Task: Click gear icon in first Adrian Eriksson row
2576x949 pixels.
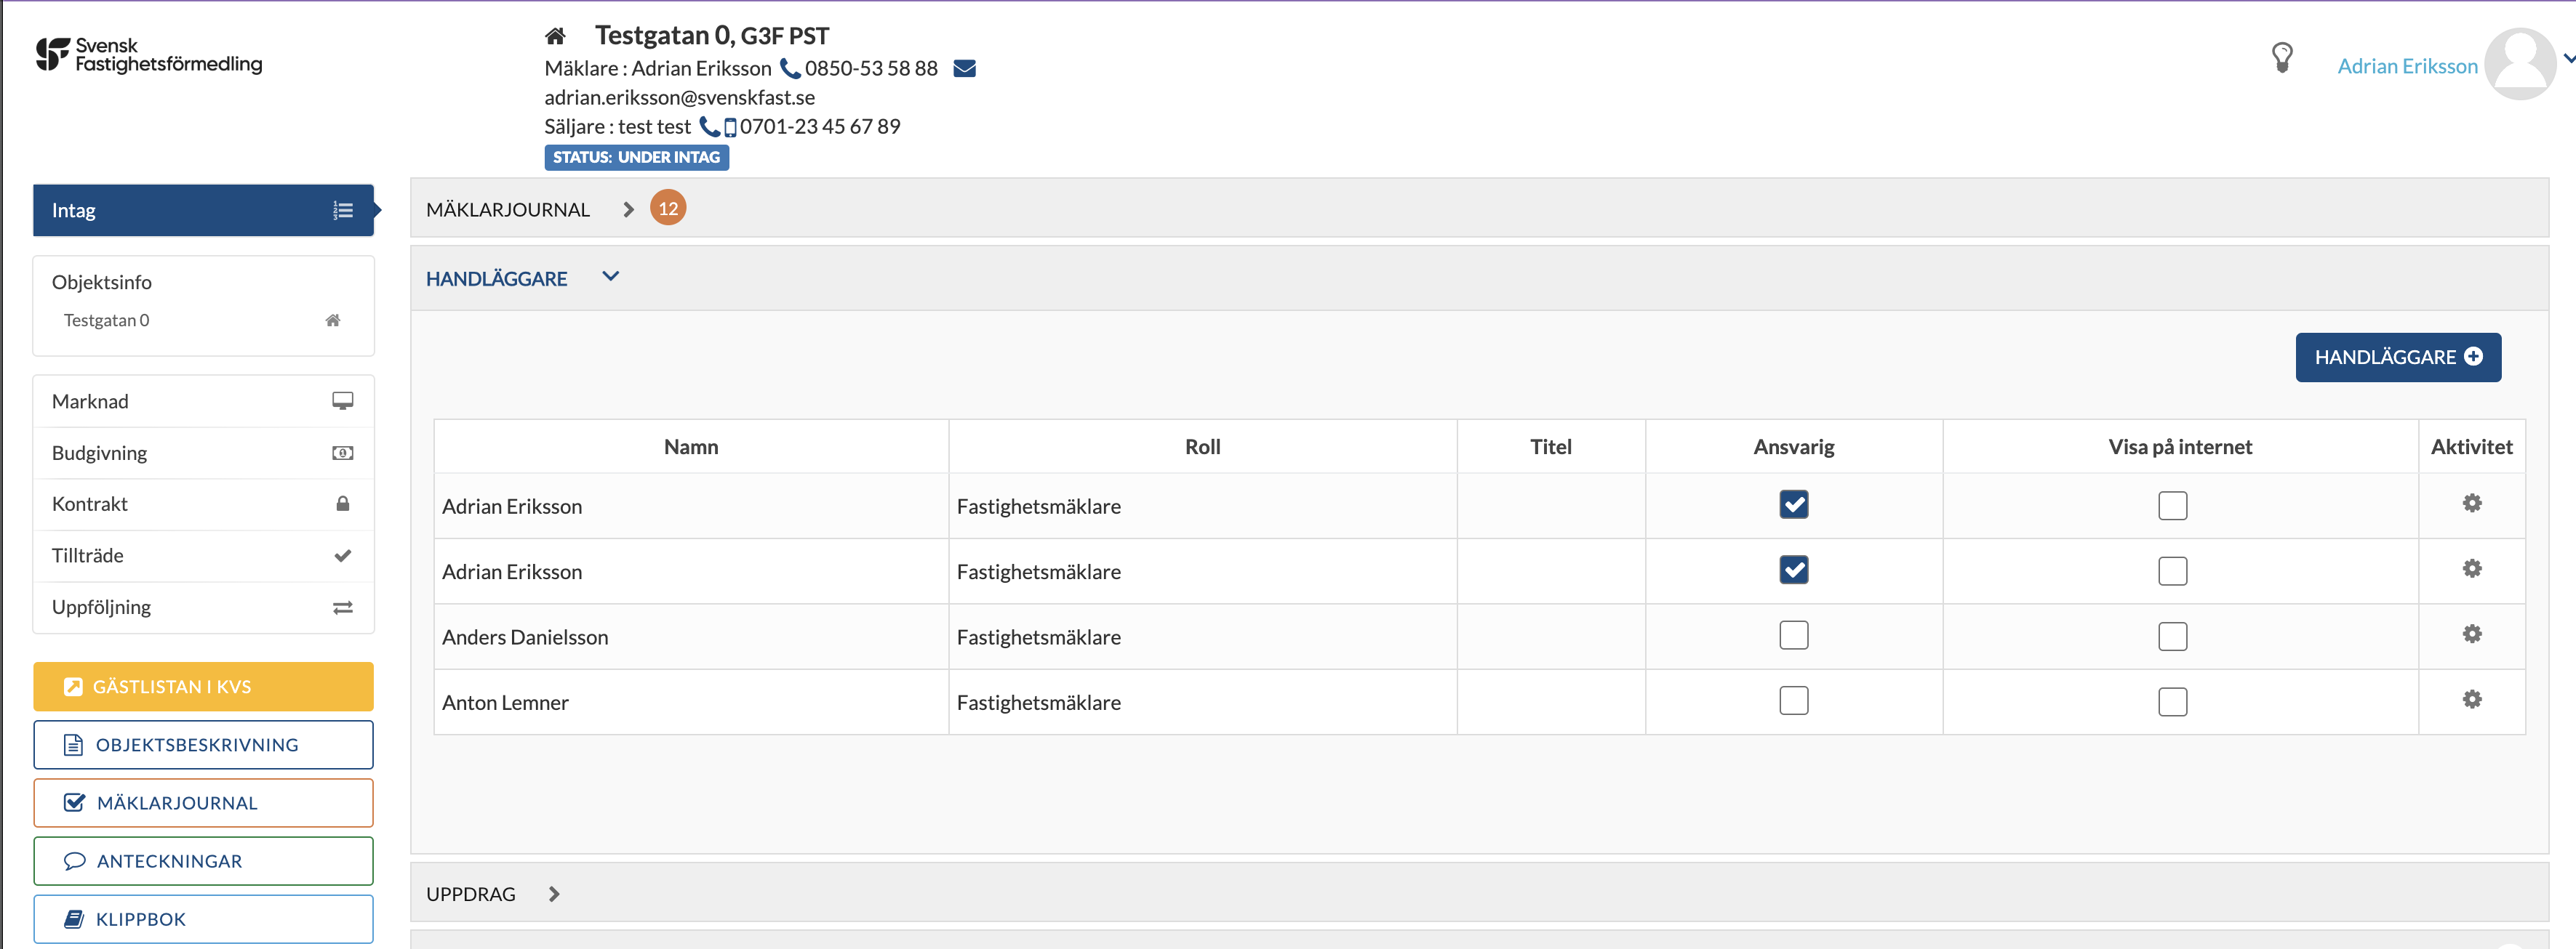Action: coord(2471,504)
